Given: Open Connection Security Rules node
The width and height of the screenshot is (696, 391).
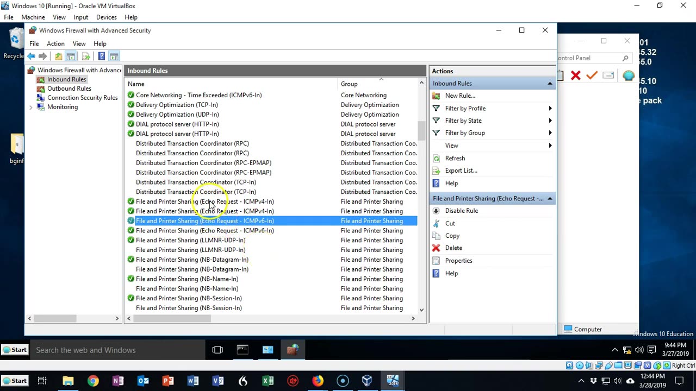Looking at the screenshot, I should pyautogui.click(x=82, y=98).
